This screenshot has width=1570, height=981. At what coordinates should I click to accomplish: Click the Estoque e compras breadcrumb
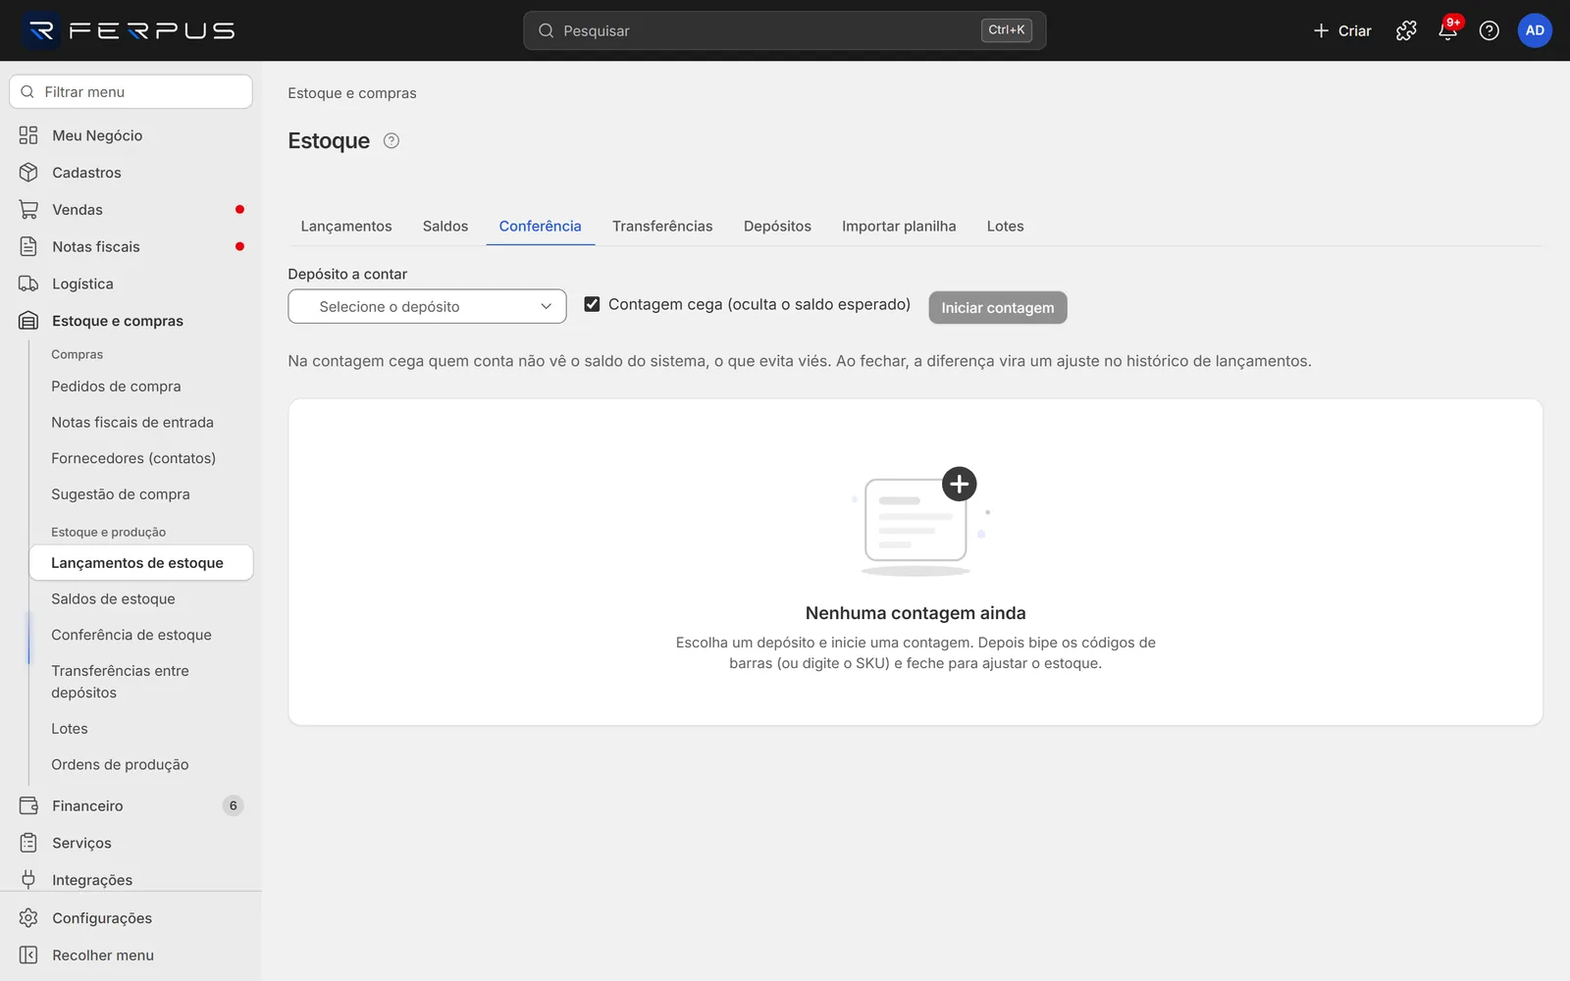click(352, 93)
